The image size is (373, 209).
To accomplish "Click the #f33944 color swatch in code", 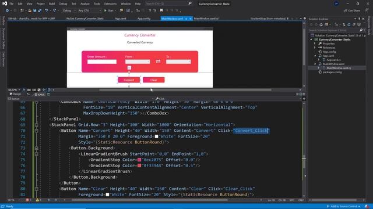I will 139,165.
